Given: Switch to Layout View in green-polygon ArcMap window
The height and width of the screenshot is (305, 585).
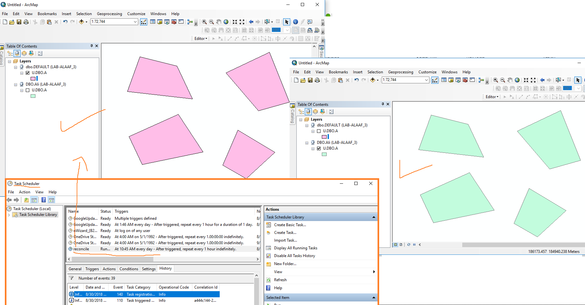Looking at the screenshot, I should (x=401, y=245).
